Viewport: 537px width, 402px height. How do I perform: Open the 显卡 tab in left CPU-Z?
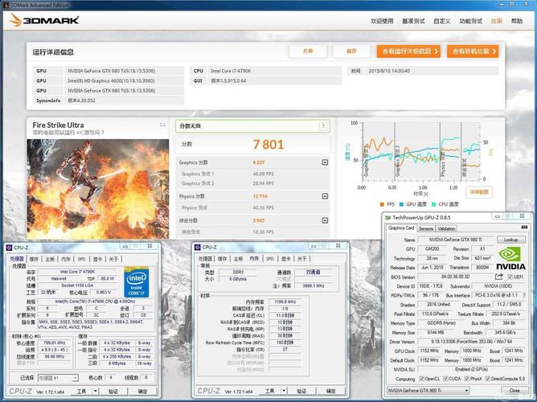97,259
